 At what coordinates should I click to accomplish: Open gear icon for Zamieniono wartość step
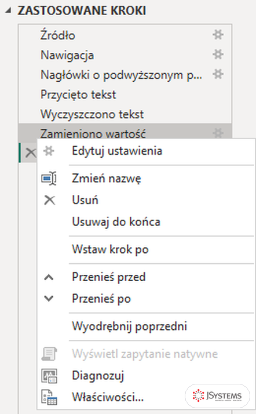coord(218,133)
